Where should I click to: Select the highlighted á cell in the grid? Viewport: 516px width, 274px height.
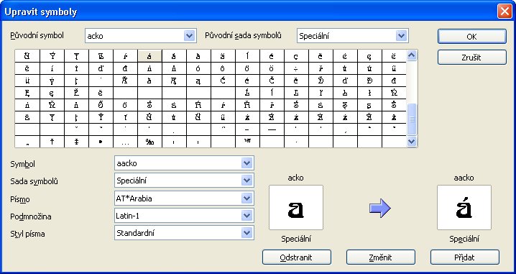click(x=149, y=56)
